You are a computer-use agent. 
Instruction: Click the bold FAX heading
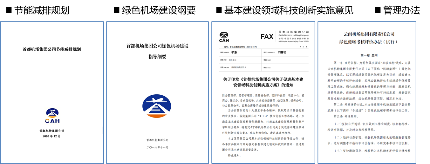pos(267,37)
